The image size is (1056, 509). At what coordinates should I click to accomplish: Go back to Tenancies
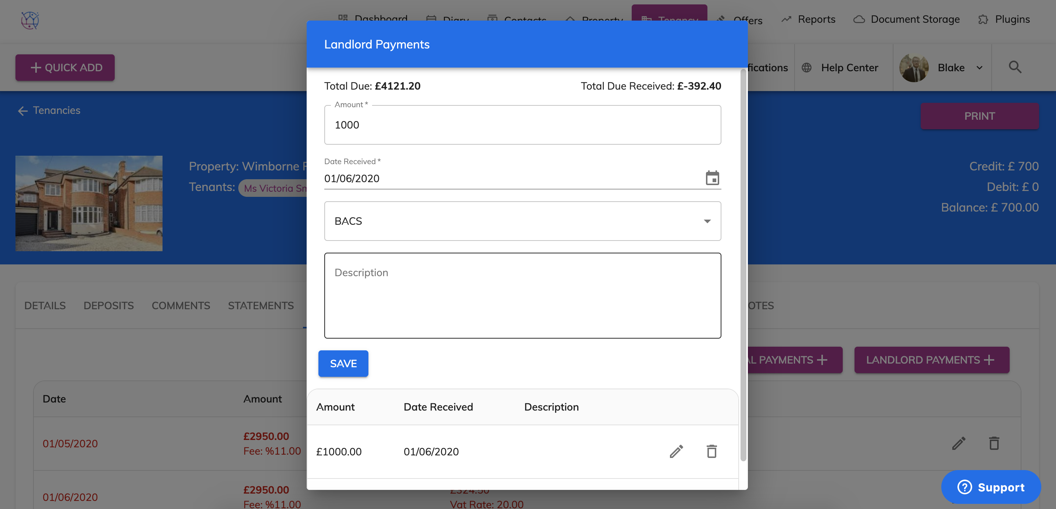(x=49, y=110)
